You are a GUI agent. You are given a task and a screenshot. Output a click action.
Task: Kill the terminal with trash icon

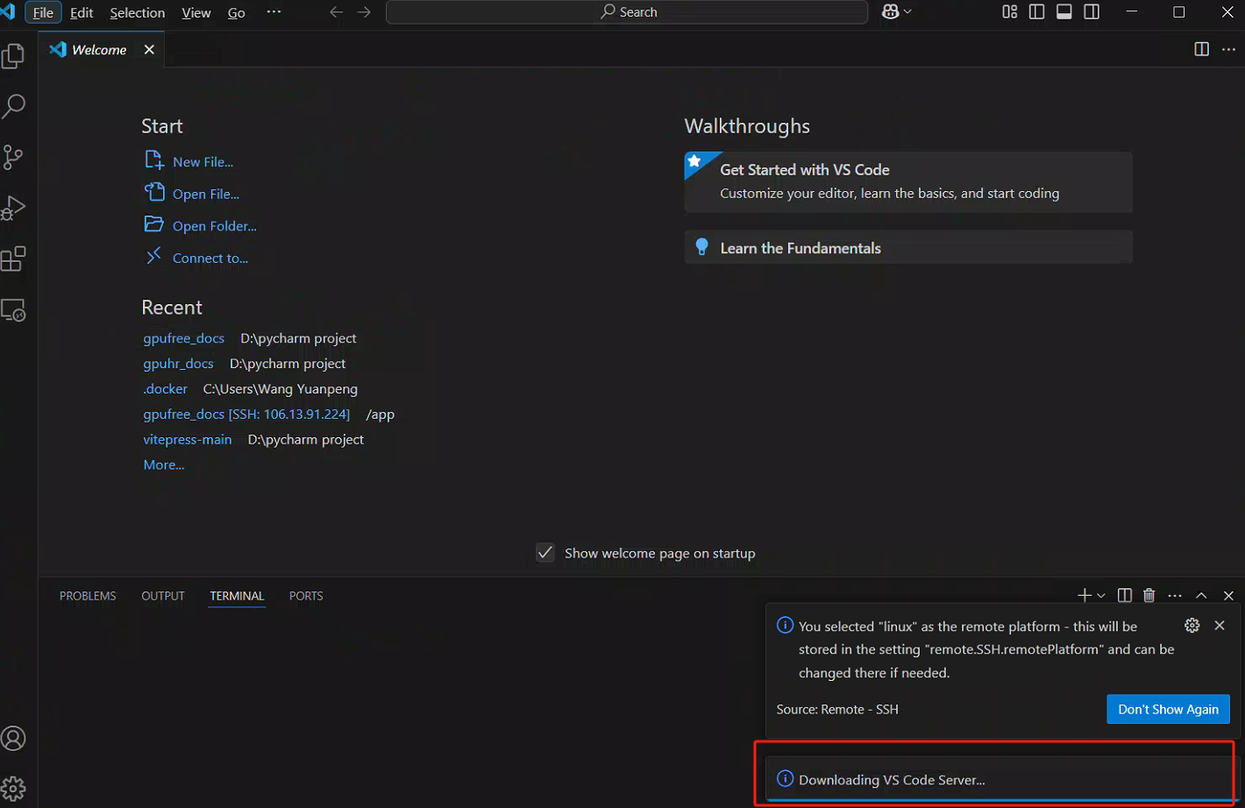(1149, 596)
